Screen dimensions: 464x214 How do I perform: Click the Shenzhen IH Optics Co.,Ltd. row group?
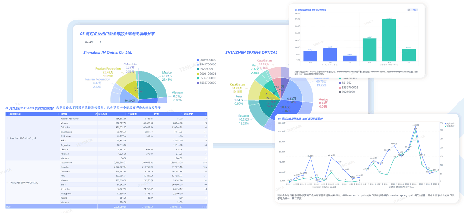pos(23,138)
